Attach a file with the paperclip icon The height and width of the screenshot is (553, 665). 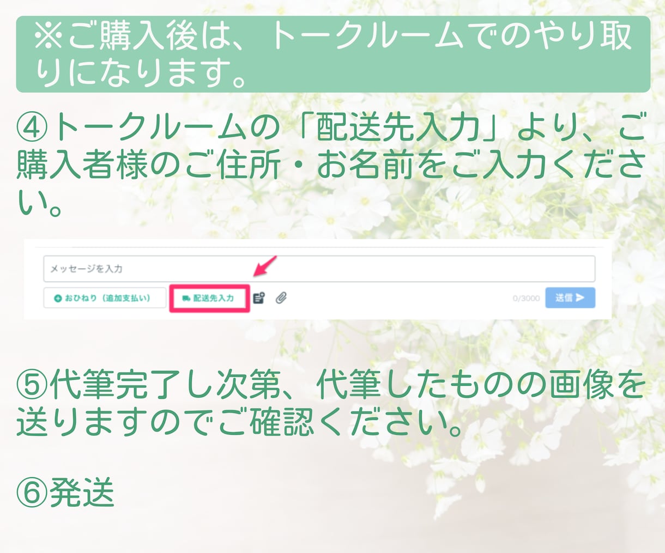[281, 298]
